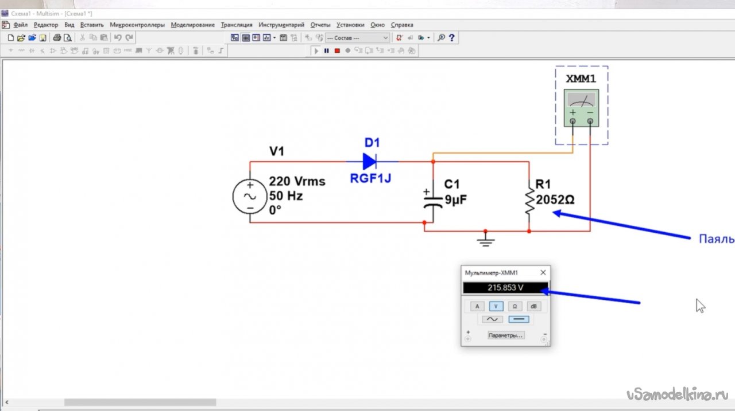
Task: Open the dropdown arrow beside the grapher icon
Action: (x=274, y=38)
